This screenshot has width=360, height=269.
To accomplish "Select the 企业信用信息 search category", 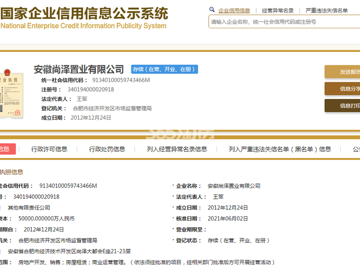I will coord(234,11).
